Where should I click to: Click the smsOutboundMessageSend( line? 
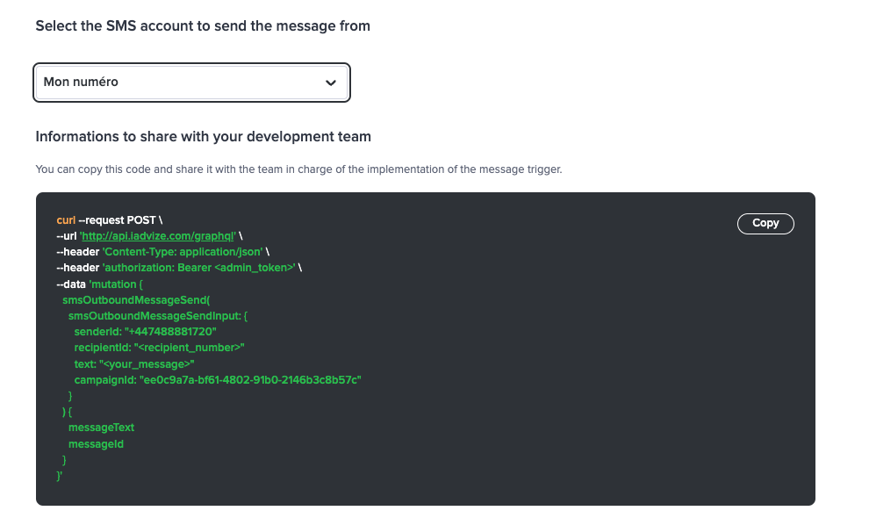(x=136, y=300)
